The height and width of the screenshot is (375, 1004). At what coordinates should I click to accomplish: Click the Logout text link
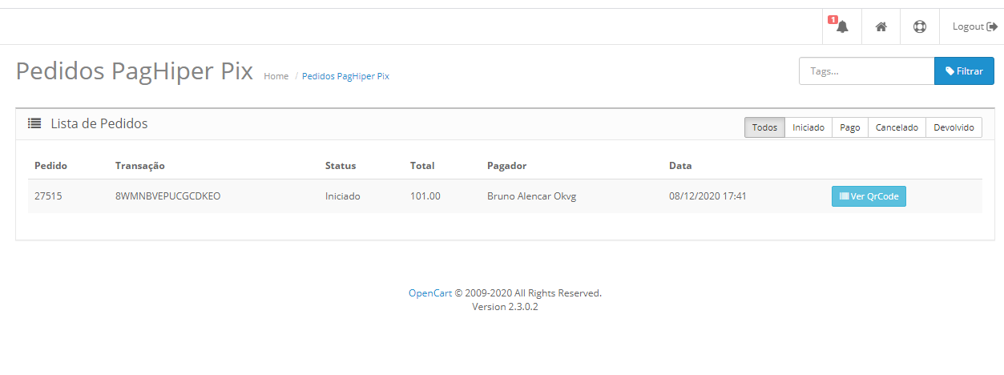pos(968,27)
